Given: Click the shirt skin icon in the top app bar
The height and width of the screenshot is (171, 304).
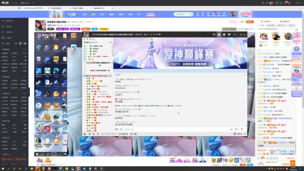Looking at the screenshot, I should (x=281, y=3).
